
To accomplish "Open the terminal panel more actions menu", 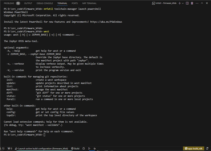I will 197,3.
